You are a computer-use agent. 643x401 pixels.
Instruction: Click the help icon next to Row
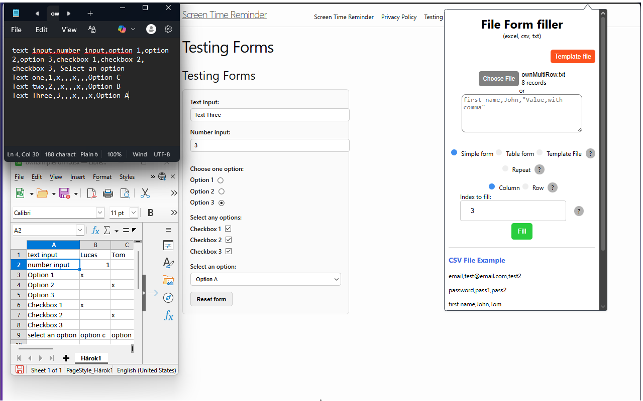point(552,187)
